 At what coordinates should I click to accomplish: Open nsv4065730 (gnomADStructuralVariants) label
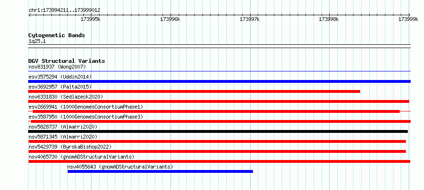pyautogui.click(x=81, y=157)
